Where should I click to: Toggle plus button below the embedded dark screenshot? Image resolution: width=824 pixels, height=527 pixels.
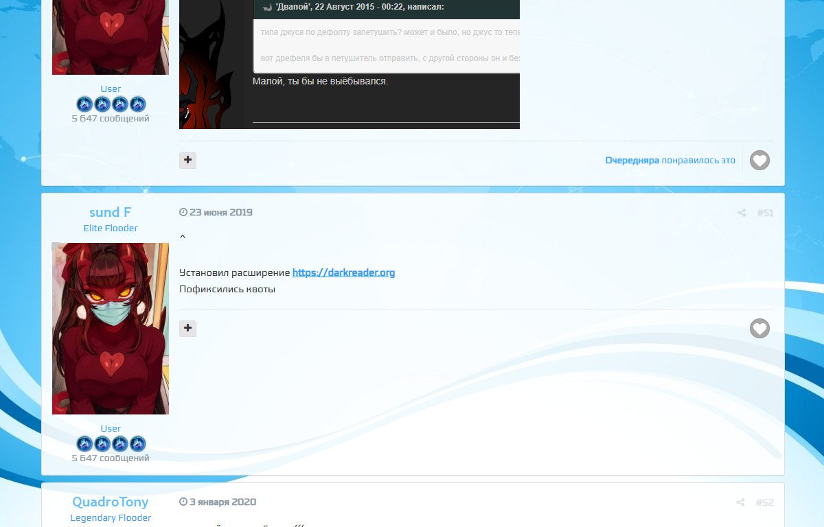pos(187,161)
